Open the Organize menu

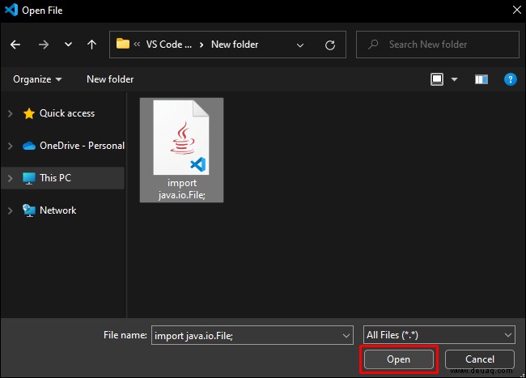click(x=37, y=79)
